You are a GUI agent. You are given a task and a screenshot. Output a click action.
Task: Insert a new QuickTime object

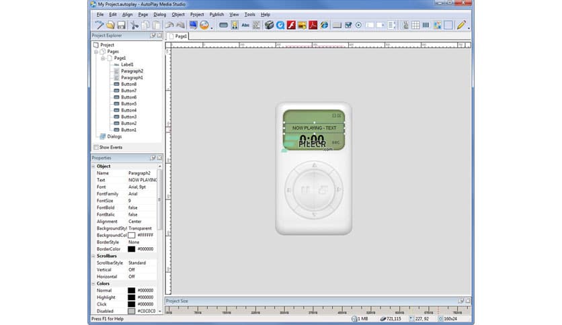[280, 25]
